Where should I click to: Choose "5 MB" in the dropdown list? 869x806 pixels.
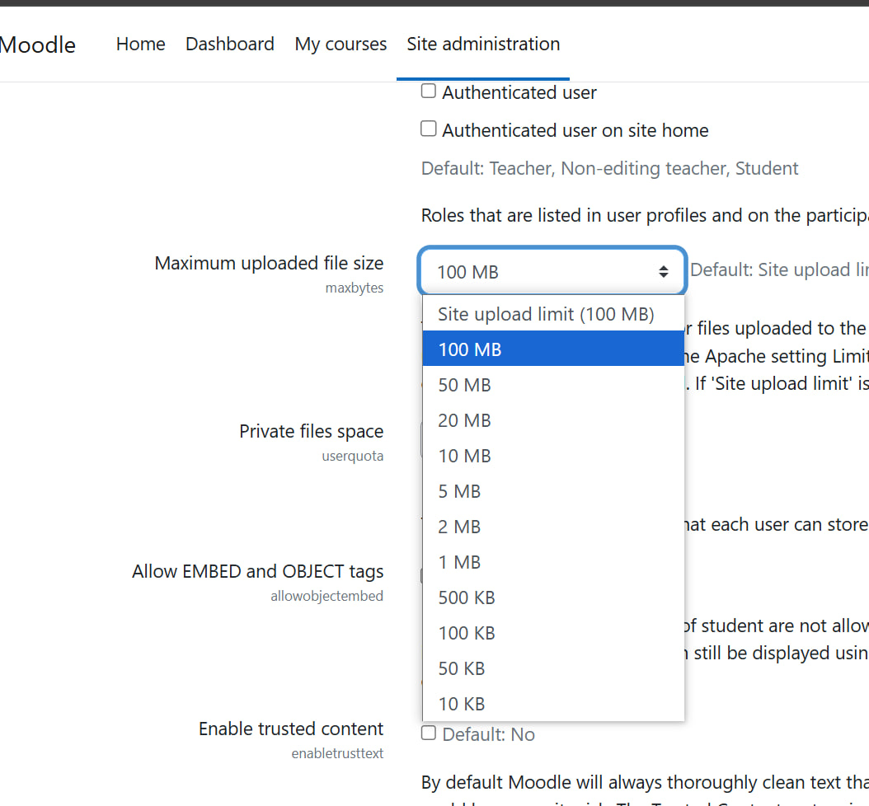coord(458,491)
